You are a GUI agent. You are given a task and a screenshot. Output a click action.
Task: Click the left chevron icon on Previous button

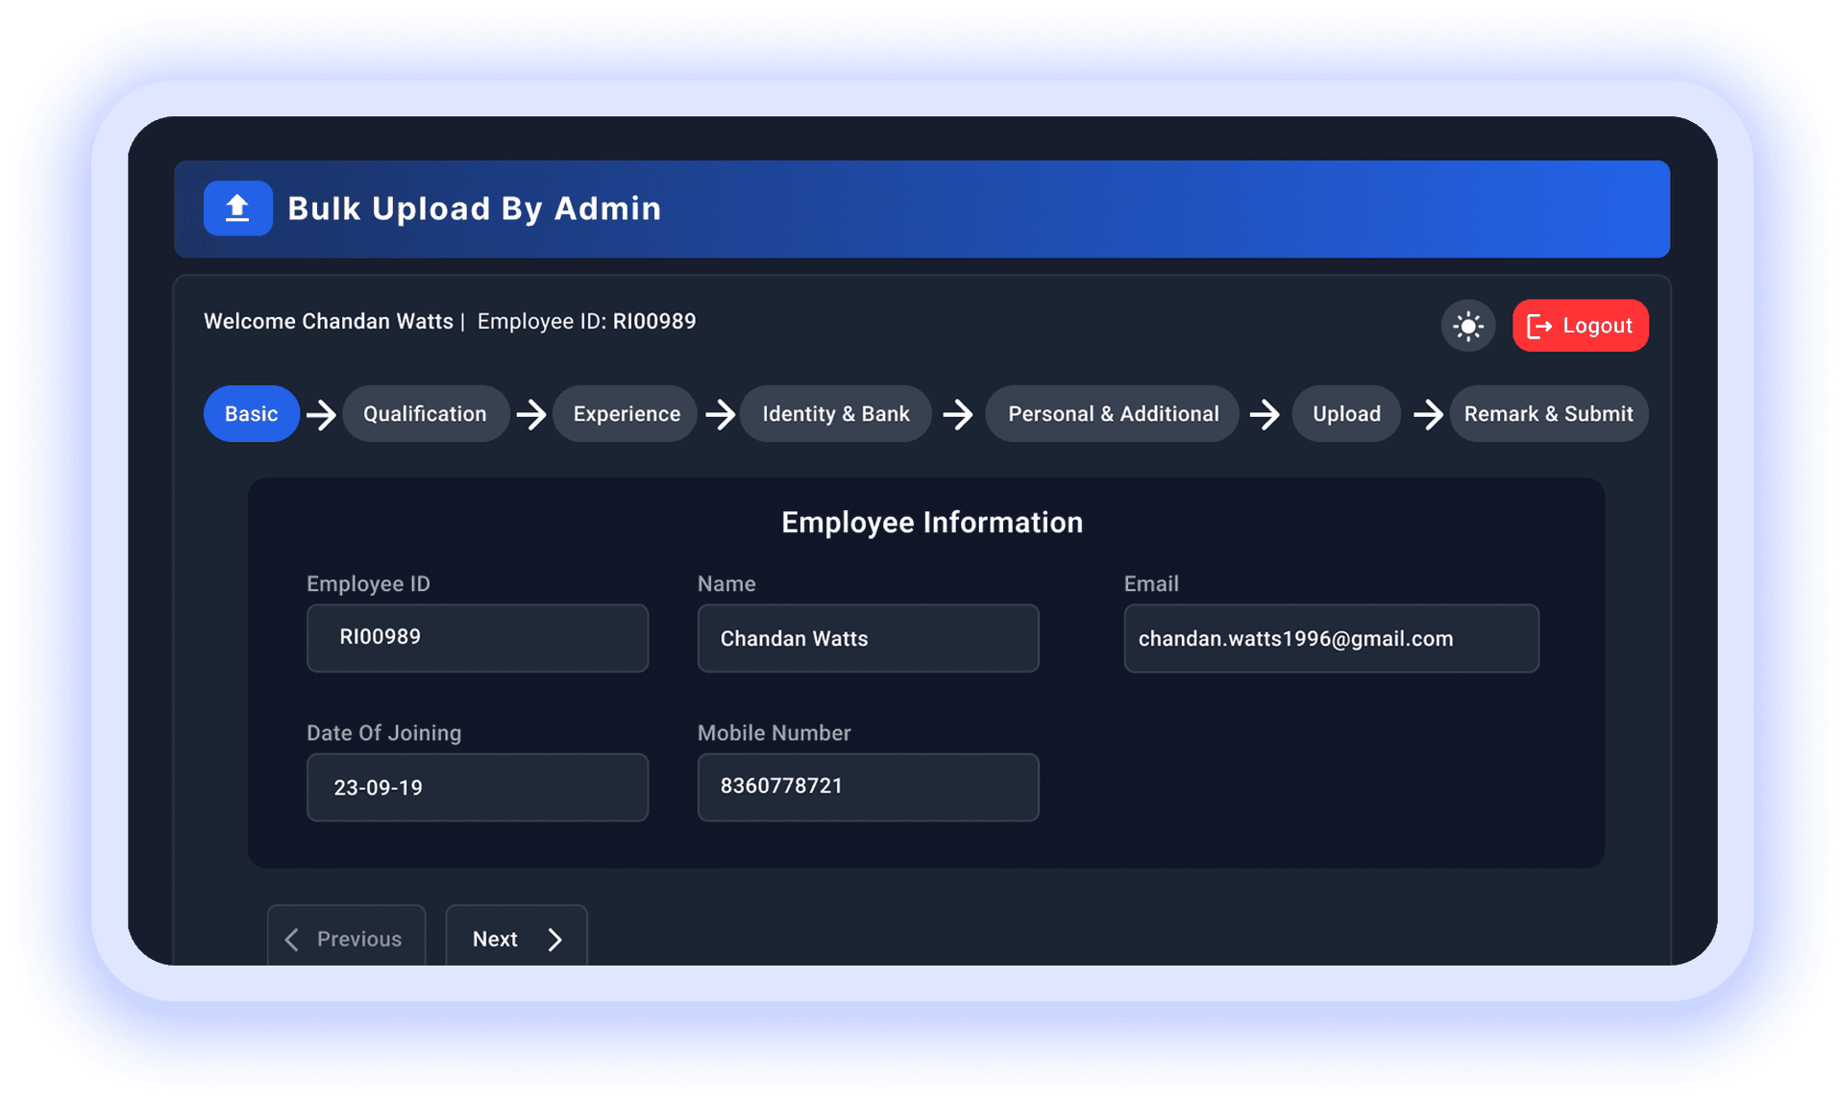(292, 939)
